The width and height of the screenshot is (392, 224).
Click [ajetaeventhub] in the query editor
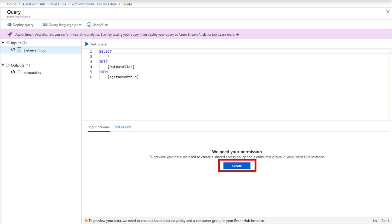coord(123,77)
